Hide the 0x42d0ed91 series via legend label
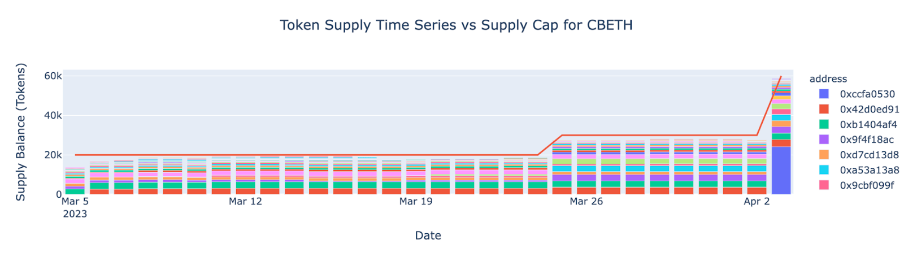Image resolution: width=904 pixels, height=257 pixels. click(x=869, y=109)
